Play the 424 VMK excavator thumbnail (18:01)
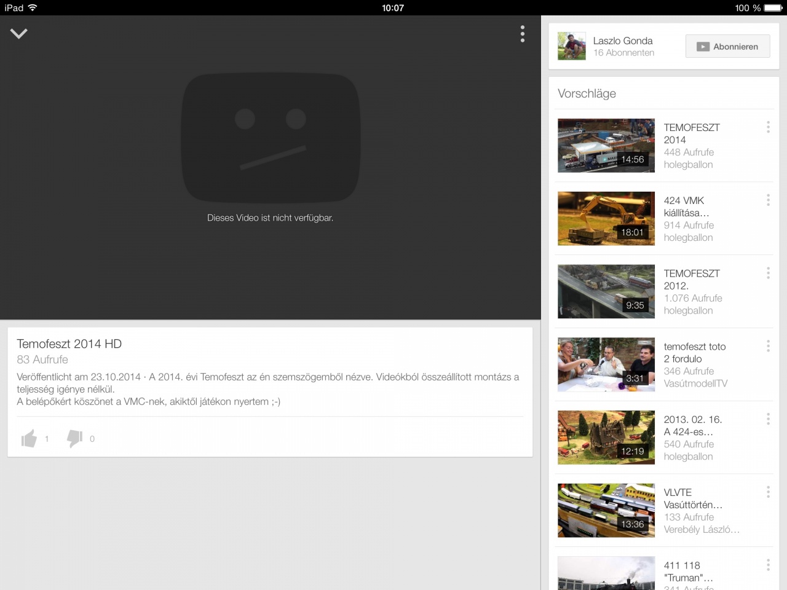The image size is (787, 590). click(x=606, y=219)
